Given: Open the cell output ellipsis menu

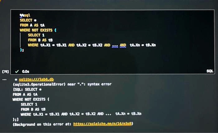Looking at the screenshot, I should pos(4,80).
